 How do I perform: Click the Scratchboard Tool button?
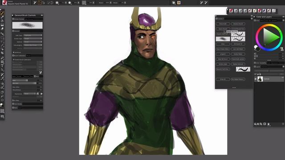coord(238,29)
